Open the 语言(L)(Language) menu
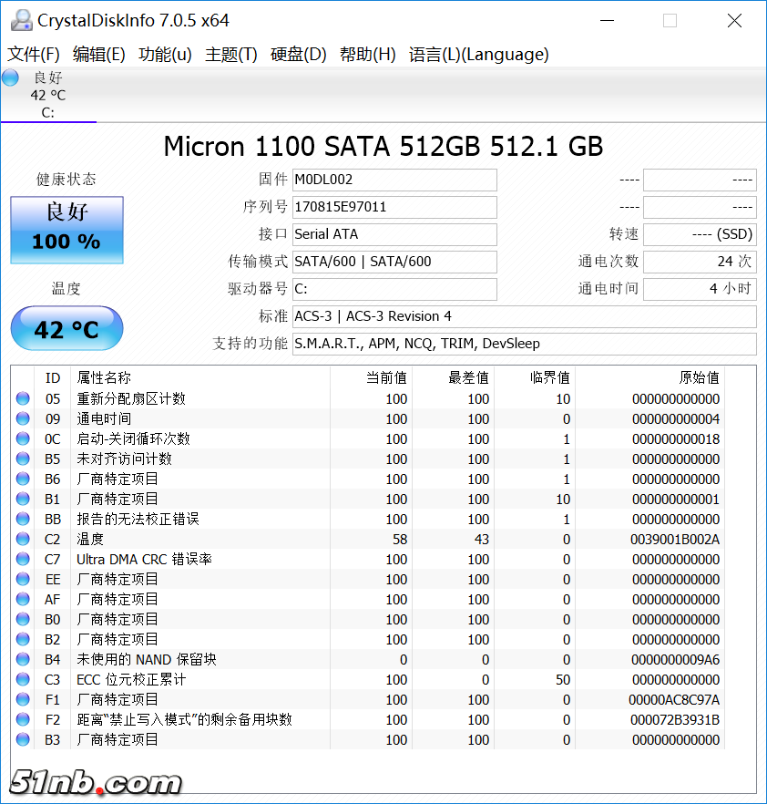Screen dimensions: 767x804 [478, 55]
